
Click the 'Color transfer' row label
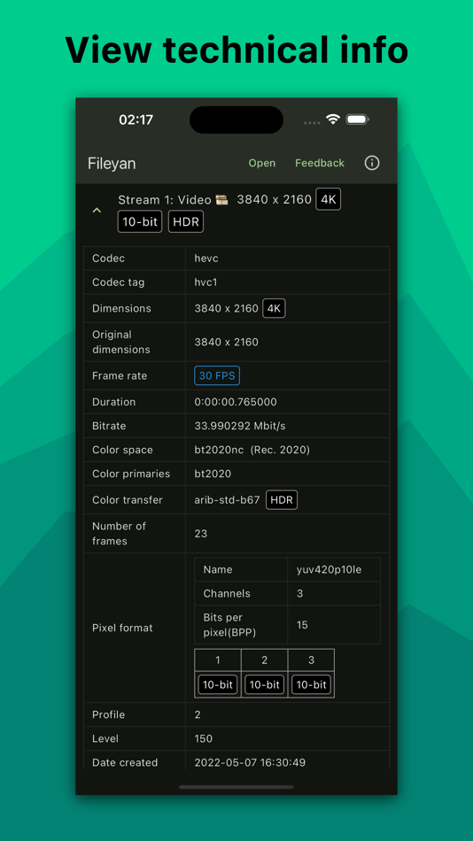click(128, 500)
